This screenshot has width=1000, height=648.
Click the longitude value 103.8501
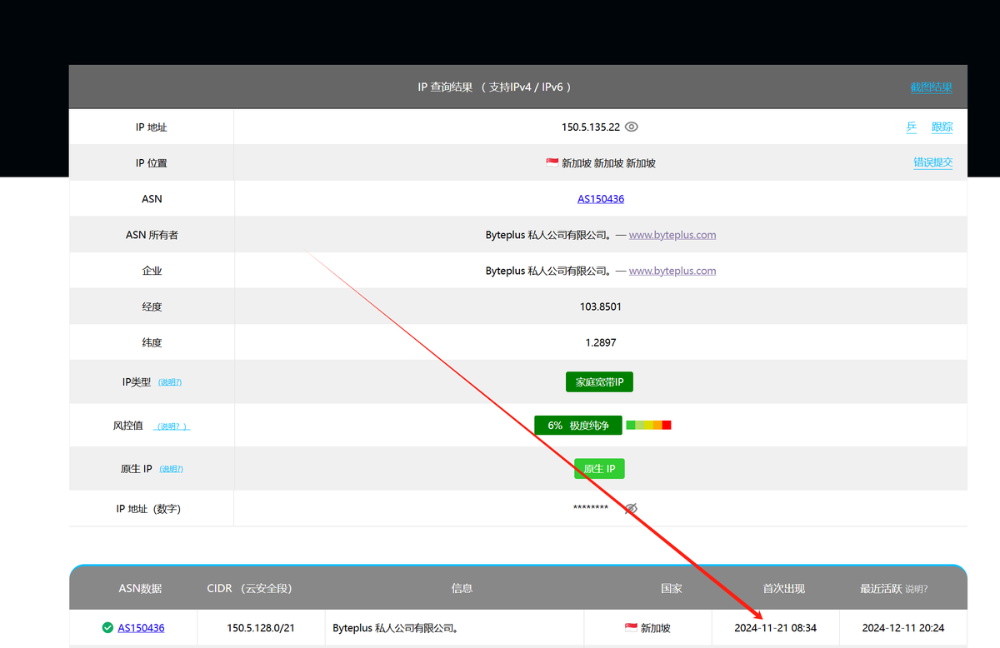(601, 307)
